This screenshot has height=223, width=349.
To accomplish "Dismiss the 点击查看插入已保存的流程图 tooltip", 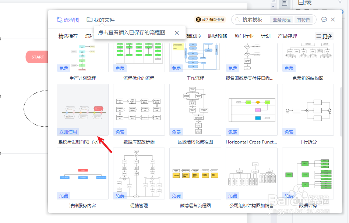I will [176, 32].
